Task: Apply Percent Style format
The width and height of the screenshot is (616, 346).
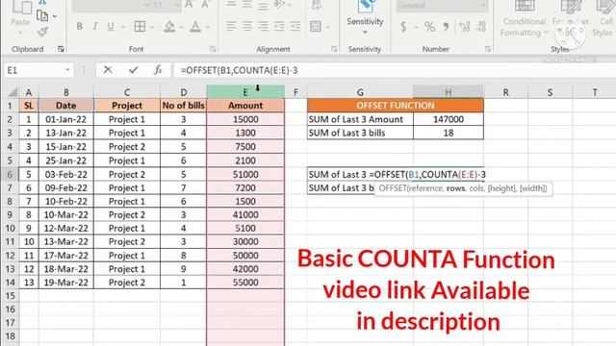Action: (430, 27)
